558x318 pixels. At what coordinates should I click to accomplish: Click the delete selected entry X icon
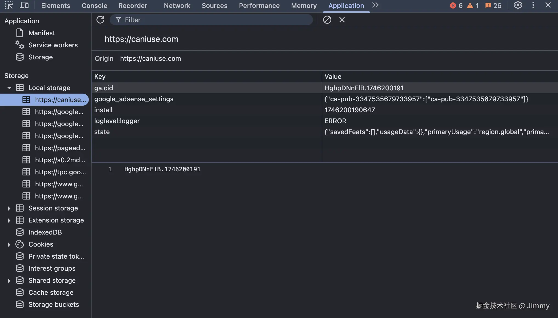click(x=342, y=20)
